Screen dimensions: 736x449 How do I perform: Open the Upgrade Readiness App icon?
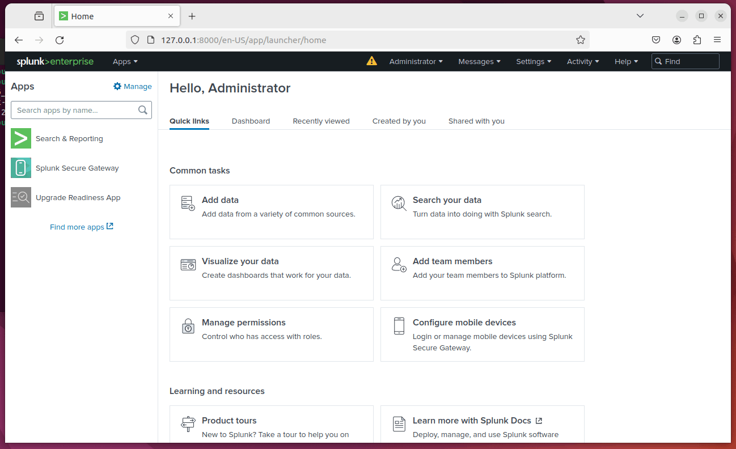21,197
